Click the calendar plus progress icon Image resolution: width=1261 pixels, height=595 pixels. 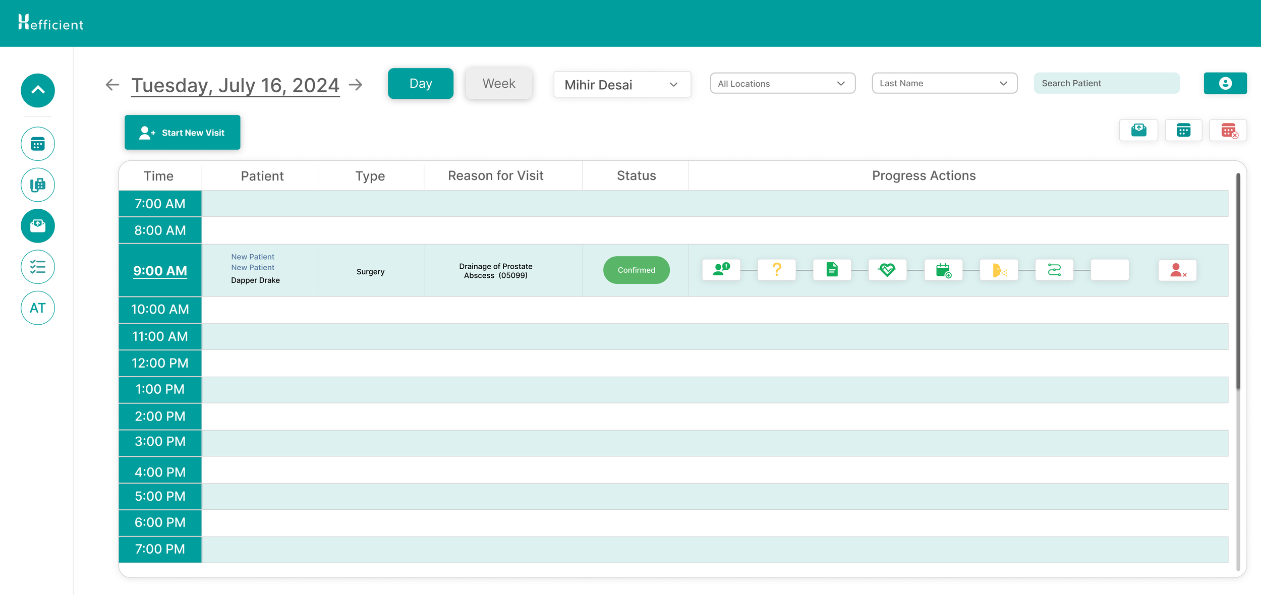tap(943, 270)
